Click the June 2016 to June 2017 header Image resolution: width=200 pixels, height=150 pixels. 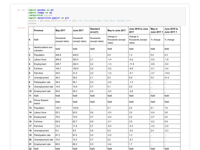(139, 30)
